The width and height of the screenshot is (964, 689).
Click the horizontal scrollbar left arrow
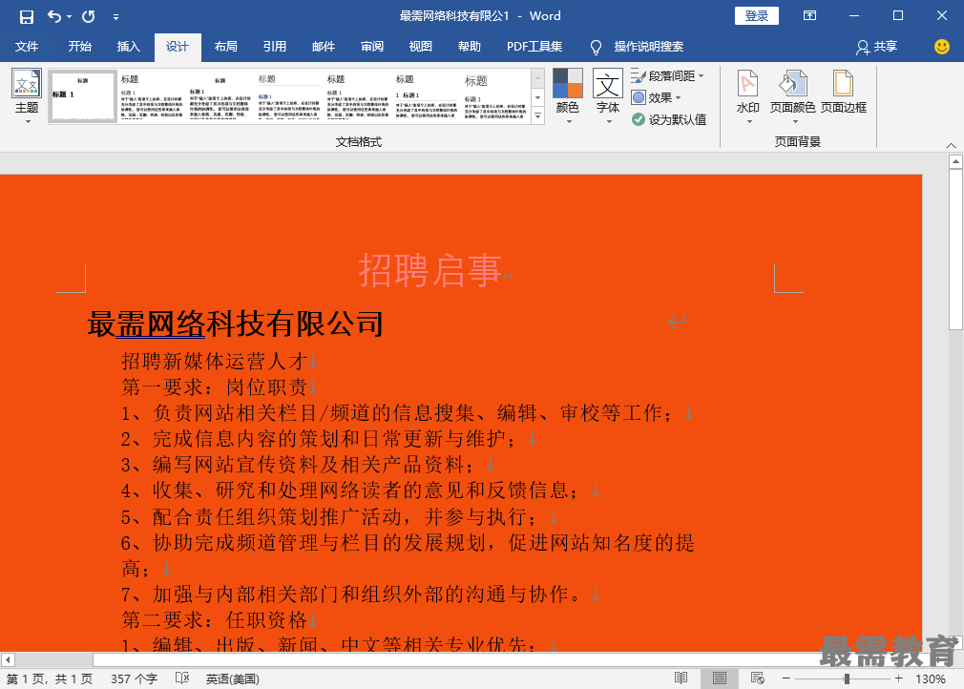(8, 659)
